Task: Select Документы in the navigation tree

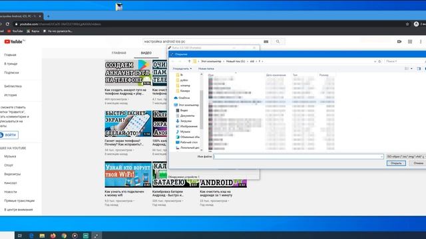Action: pos(185,116)
